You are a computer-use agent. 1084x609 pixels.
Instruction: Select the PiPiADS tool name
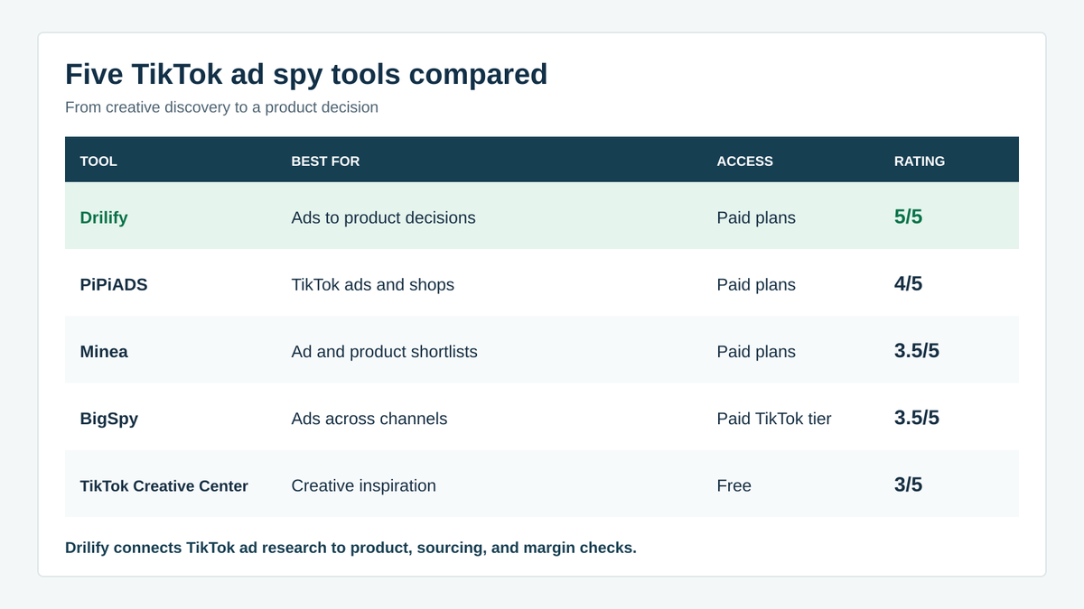tap(114, 284)
